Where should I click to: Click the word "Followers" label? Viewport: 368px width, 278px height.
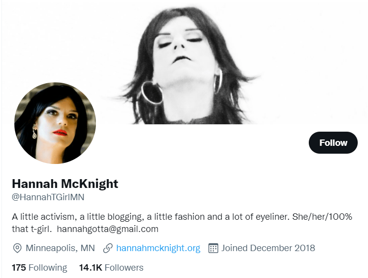coord(124,268)
